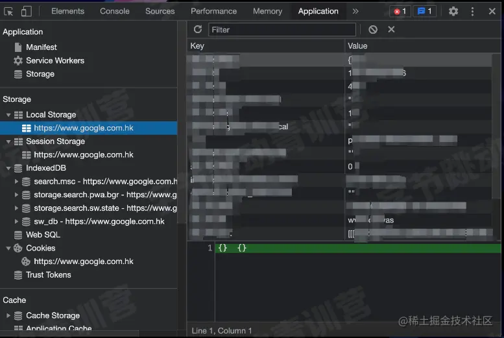Open the three-dot customize menu

pos(472,12)
